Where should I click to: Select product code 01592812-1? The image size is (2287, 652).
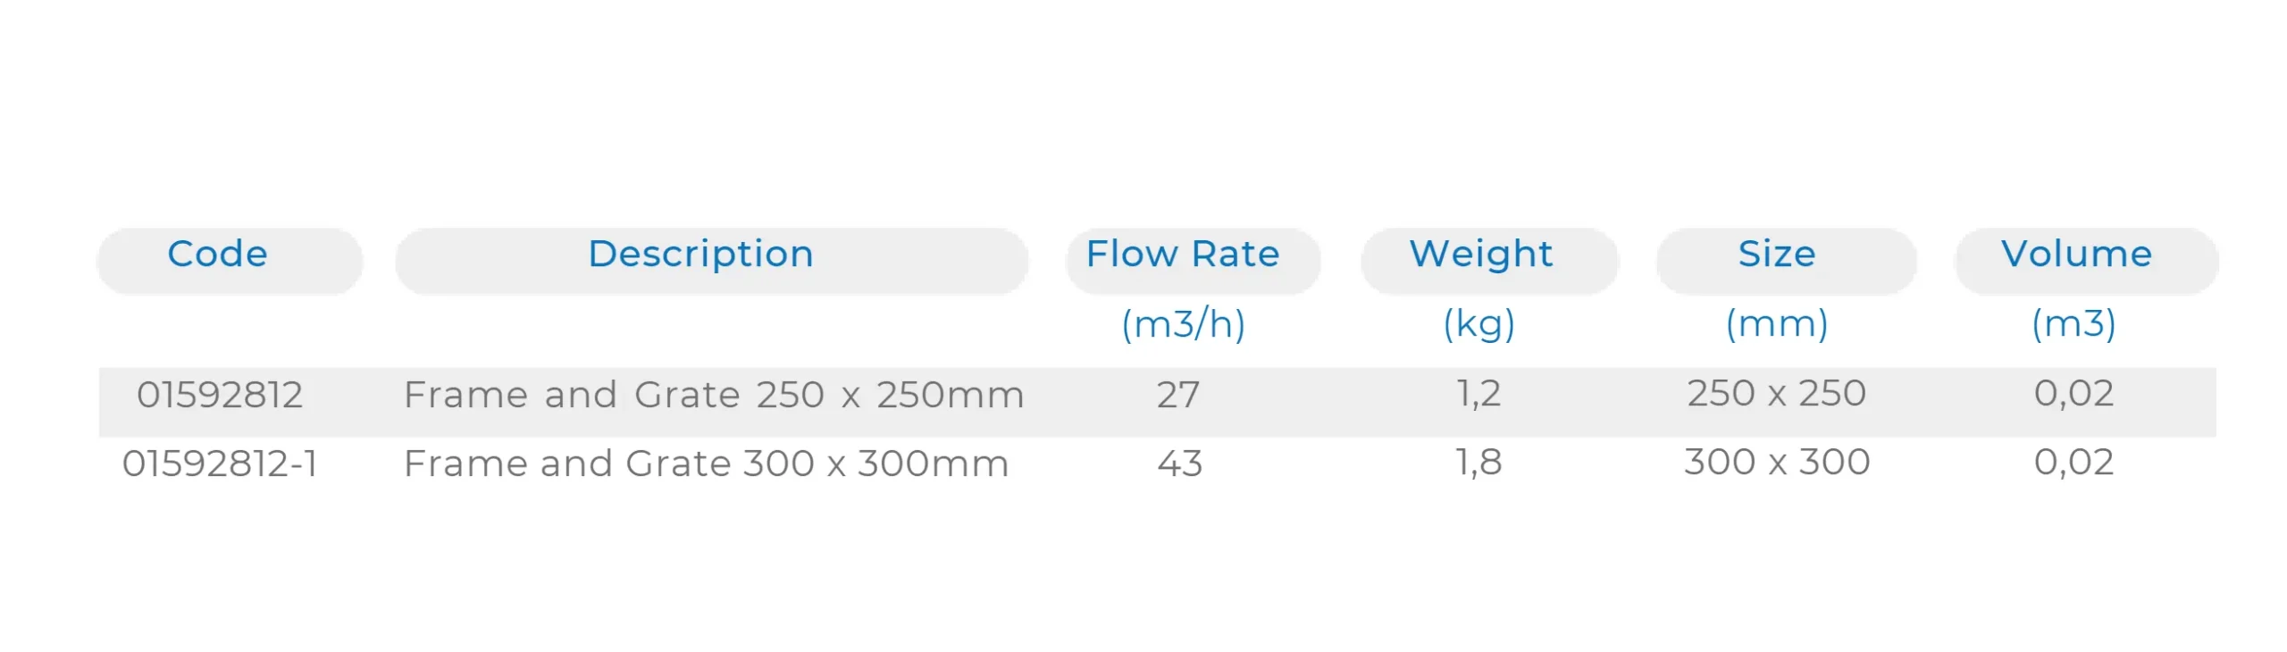220,464
